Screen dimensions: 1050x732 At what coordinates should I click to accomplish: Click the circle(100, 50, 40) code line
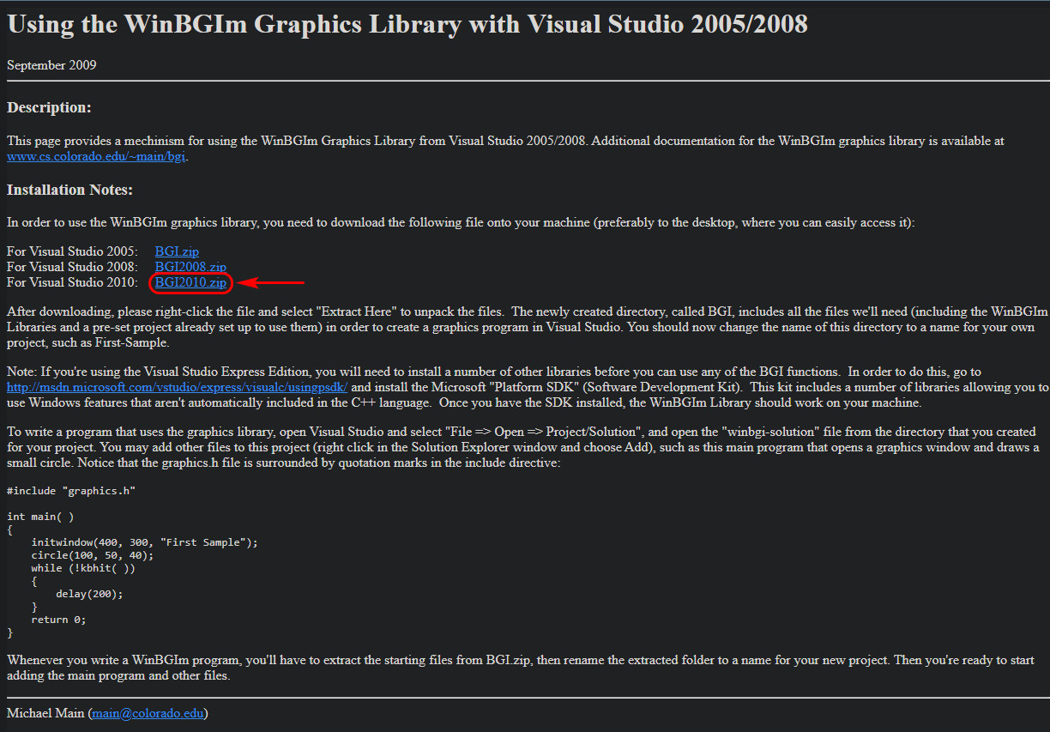(x=93, y=555)
